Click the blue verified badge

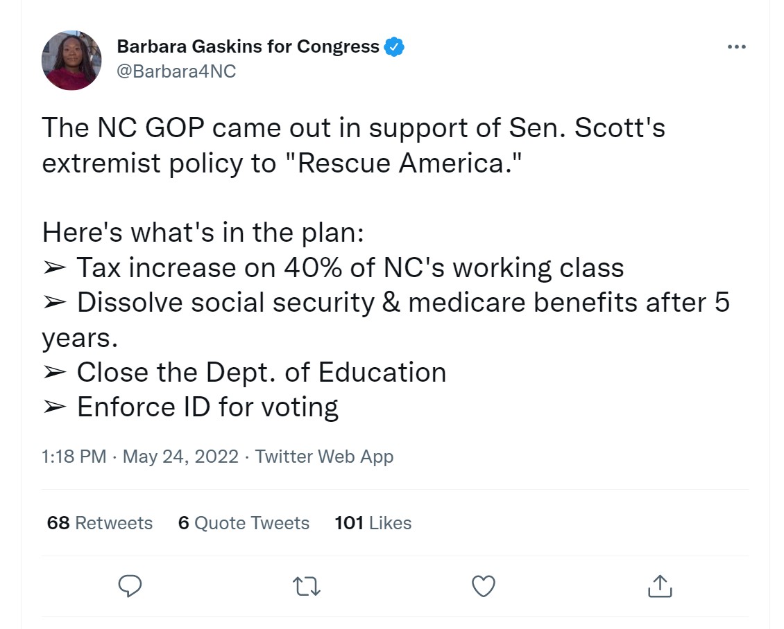[x=394, y=47]
